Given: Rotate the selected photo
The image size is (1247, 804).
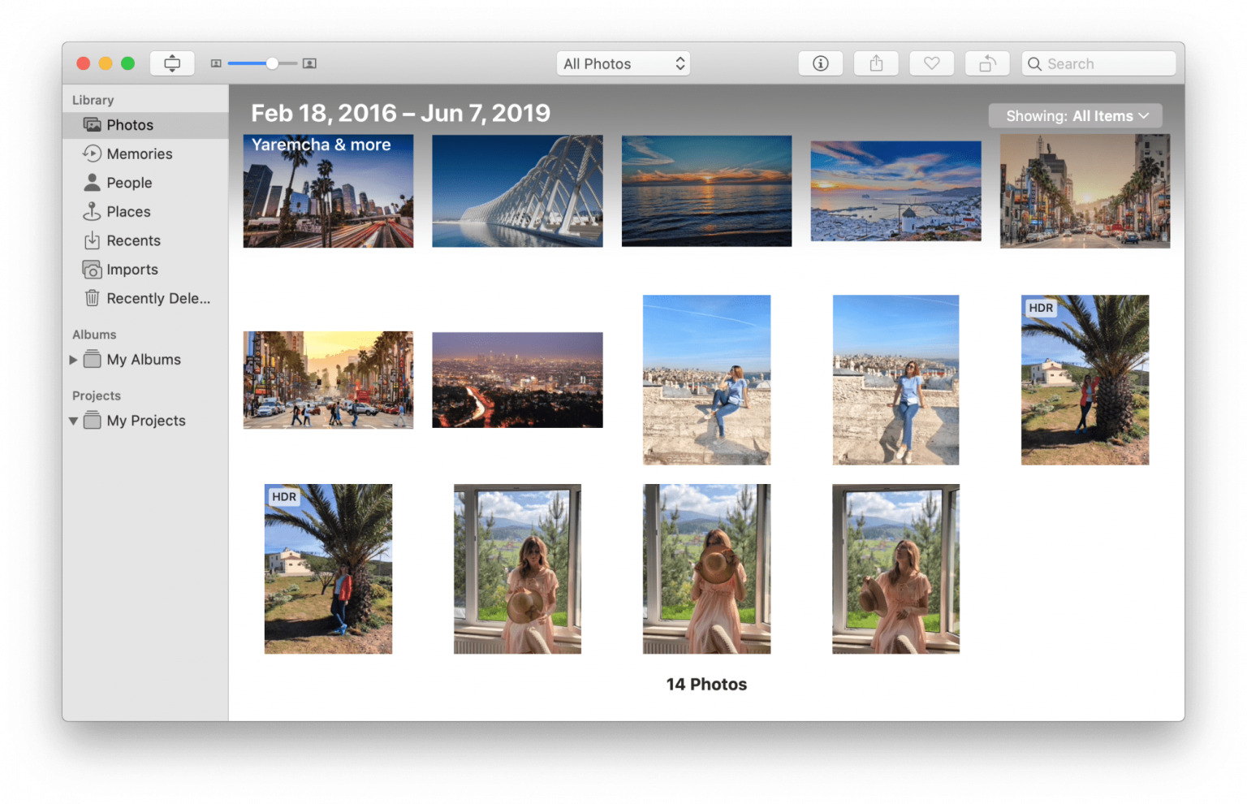Looking at the screenshot, I should (986, 63).
